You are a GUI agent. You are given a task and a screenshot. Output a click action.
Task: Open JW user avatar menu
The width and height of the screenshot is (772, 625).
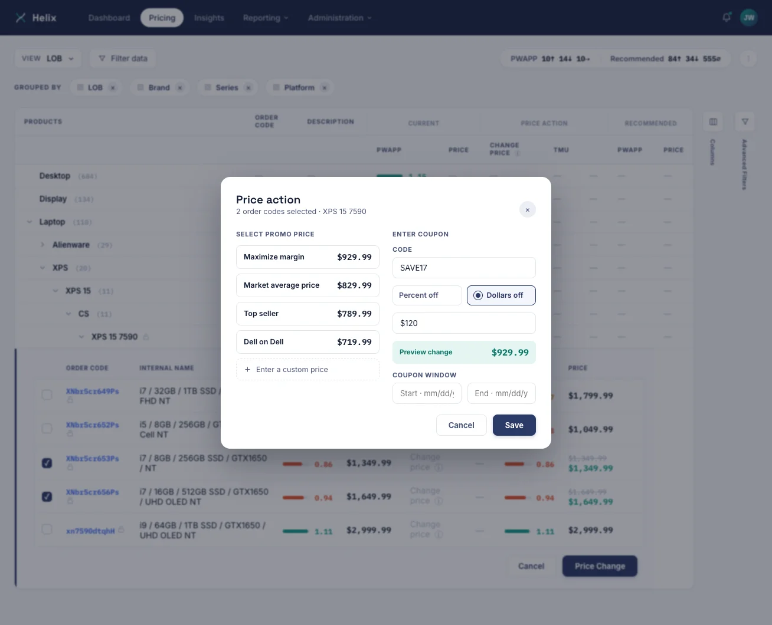click(748, 17)
